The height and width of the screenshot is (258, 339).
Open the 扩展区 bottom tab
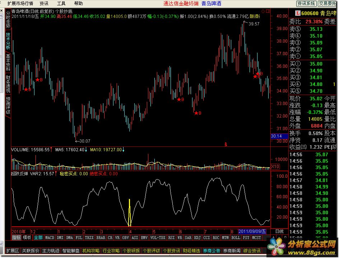(x=13, y=251)
